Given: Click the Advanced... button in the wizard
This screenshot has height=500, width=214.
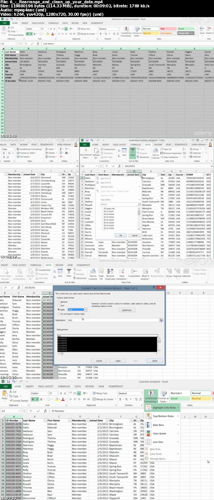Looking at the screenshot, I should (x=127, y=310).
